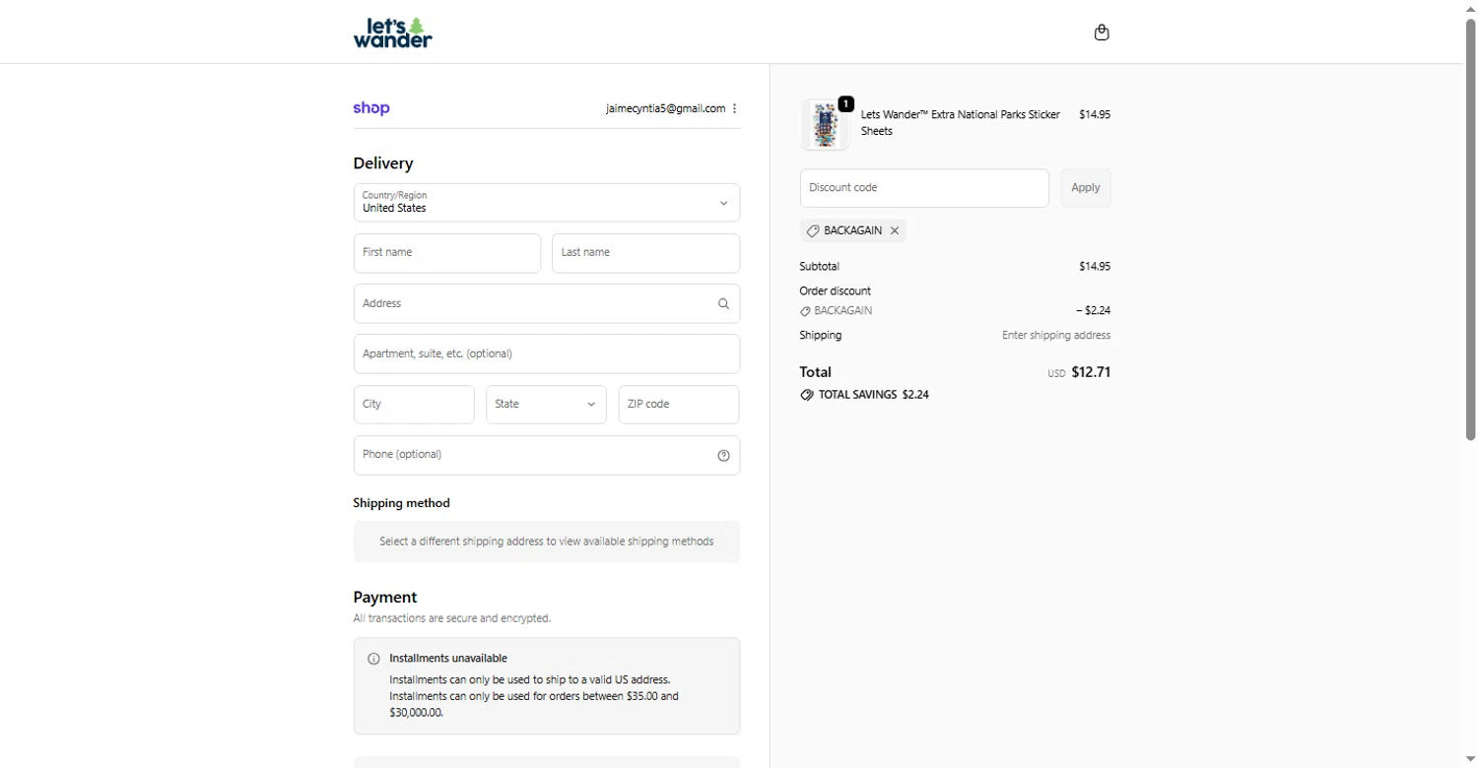
Task: Click the Subtotal $14.95 value
Action: 1095,267
